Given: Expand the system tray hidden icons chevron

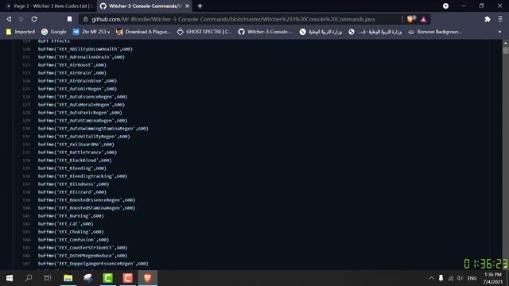Looking at the screenshot, I should click(x=431, y=278).
